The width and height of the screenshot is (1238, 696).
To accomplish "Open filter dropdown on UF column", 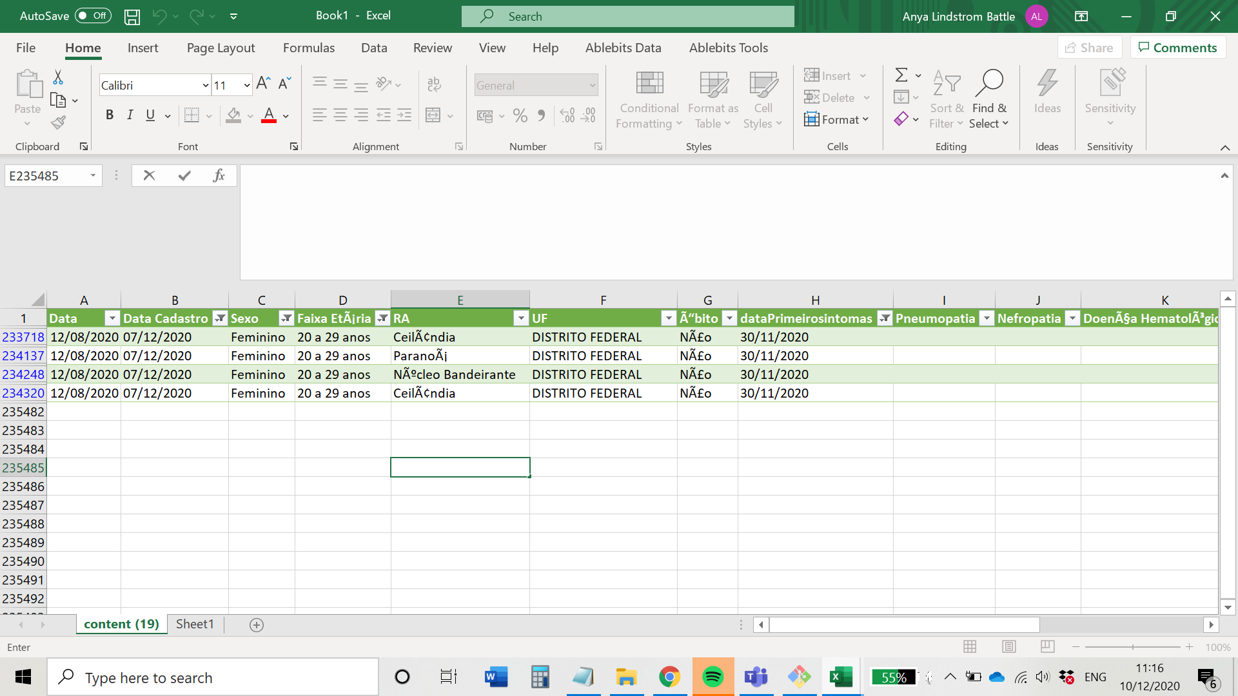I will click(x=669, y=318).
